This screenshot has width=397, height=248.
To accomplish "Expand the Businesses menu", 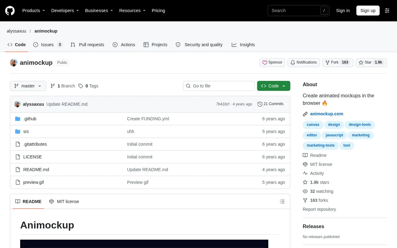I will coord(99,11).
